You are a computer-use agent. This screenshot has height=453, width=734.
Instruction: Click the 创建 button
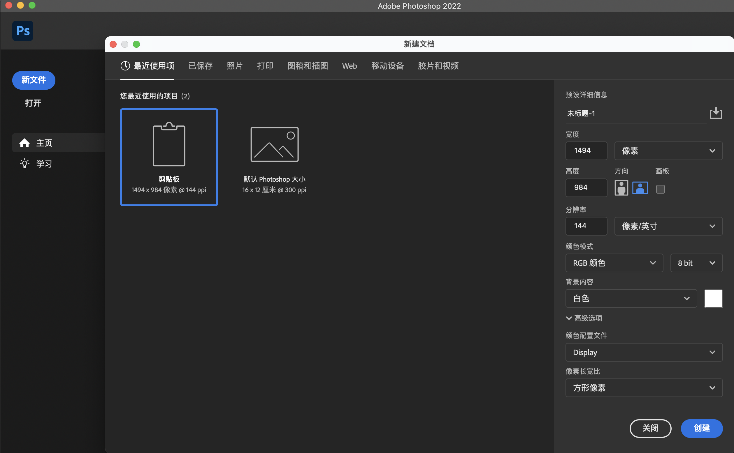[702, 429]
